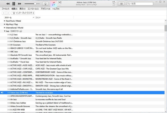Screen dimensions: 167x113
Task: Open the 編集(E) menu
Action: [14, 9]
